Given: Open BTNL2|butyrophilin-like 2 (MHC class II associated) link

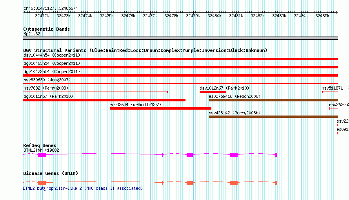Looking at the screenshot, I should click(x=83, y=188).
